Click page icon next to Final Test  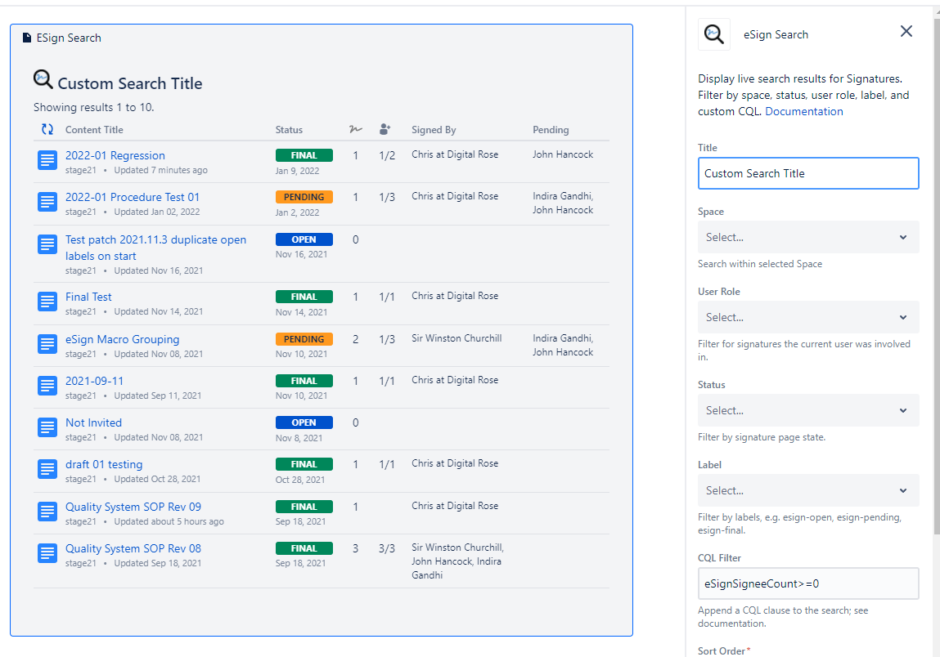pyautogui.click(x=47, y=302)
